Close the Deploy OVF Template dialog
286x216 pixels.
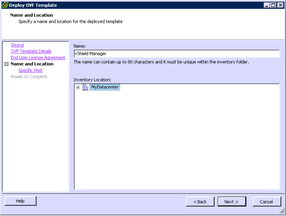pyautogui.click(x=280, y=5)
